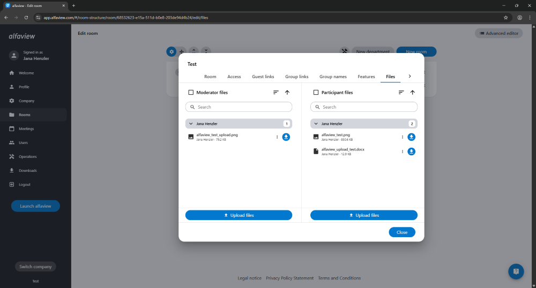
Task: Open options menu for alfaview_upload_test.docx
Action: (403, 151)
